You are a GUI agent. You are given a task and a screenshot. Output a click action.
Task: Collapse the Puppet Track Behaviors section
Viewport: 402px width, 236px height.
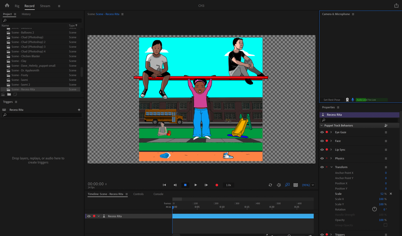coord(322,125)
